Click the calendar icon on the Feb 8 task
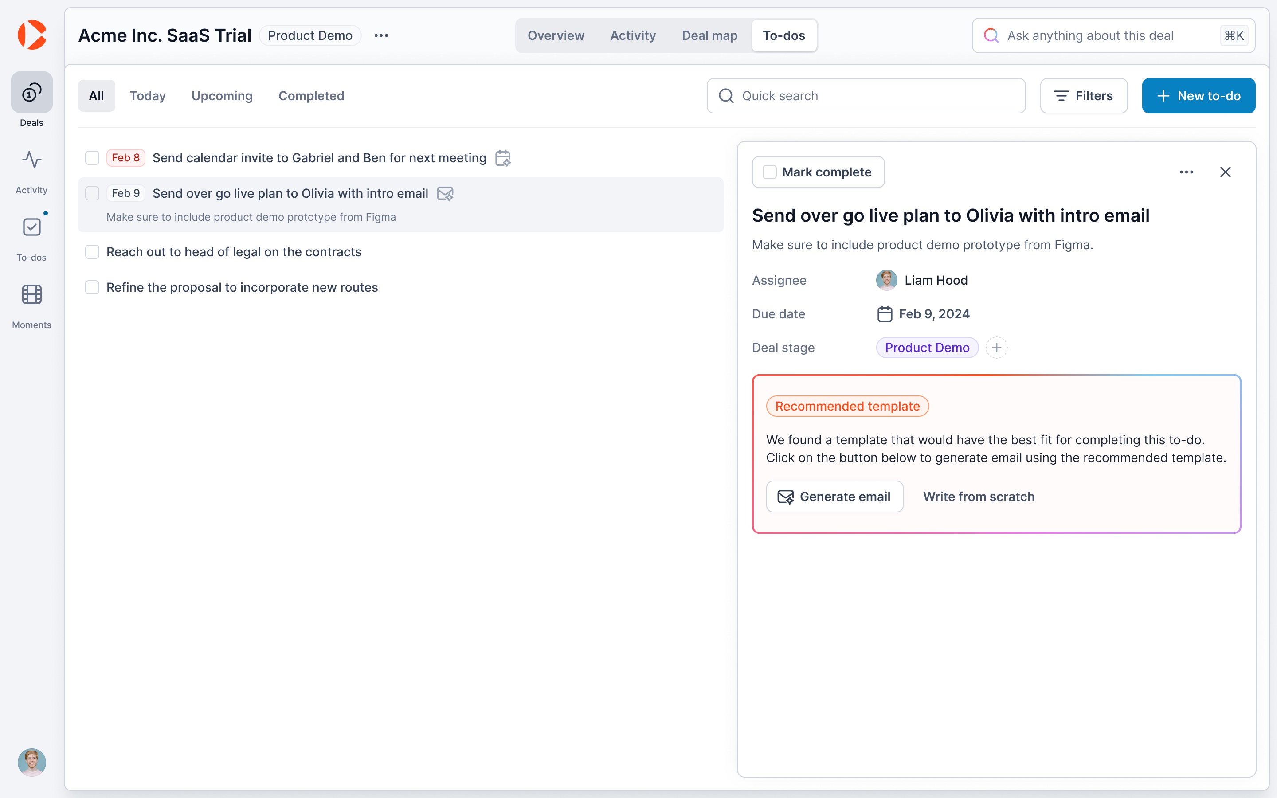 click(502, 157)
